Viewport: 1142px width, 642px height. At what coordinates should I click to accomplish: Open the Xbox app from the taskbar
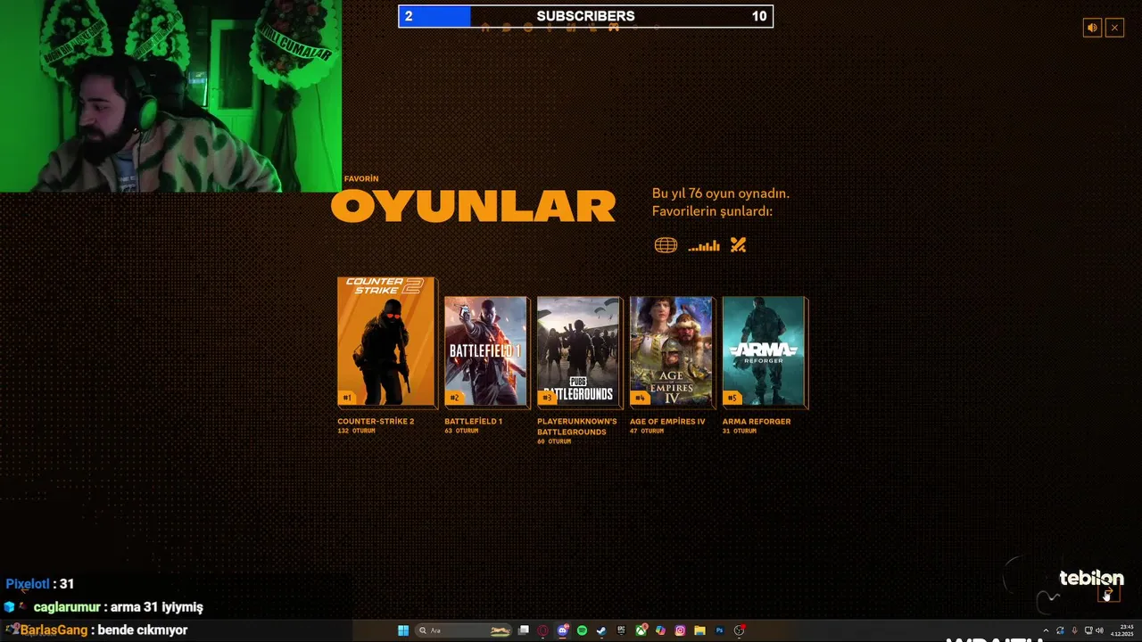pos(641,630)
